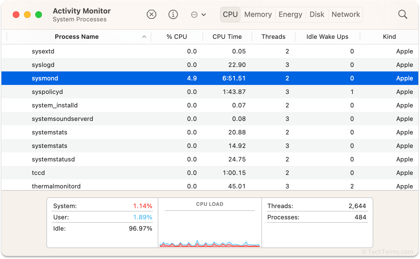Click the Activity Monitor window title
Screen dimensions: 420x259
point(82,11)
